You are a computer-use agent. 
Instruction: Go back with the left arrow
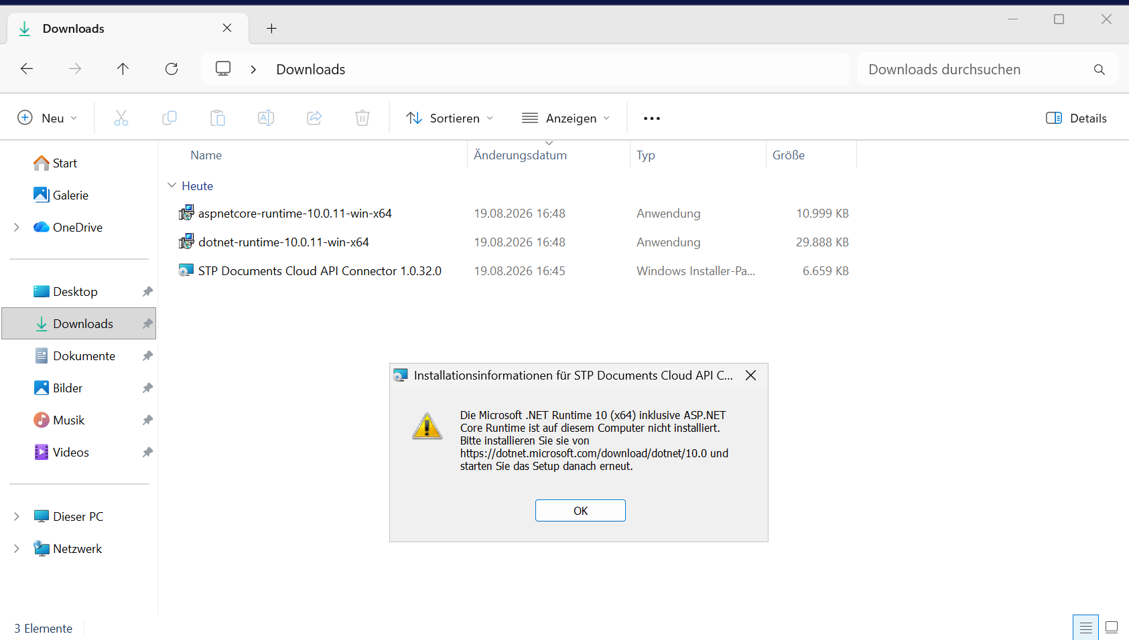click(27, 69)
